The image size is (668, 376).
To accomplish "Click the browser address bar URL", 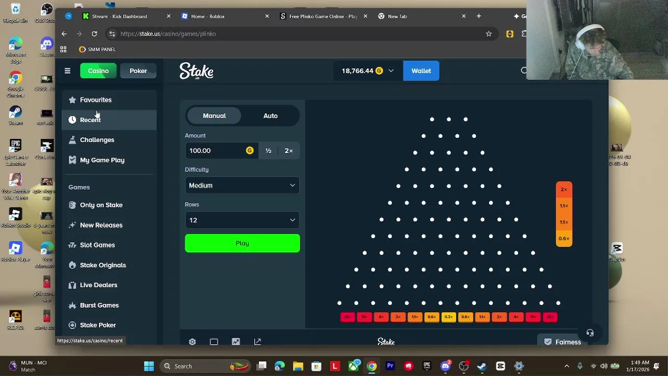I will click(x=168, y=33).
